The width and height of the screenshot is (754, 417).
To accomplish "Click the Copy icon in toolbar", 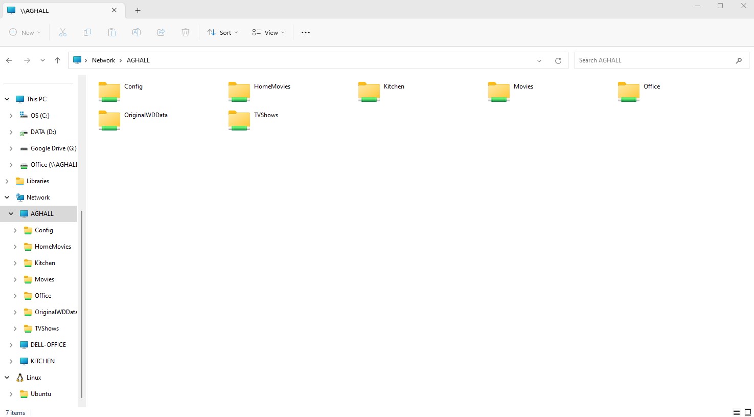I will pos(87,32).
